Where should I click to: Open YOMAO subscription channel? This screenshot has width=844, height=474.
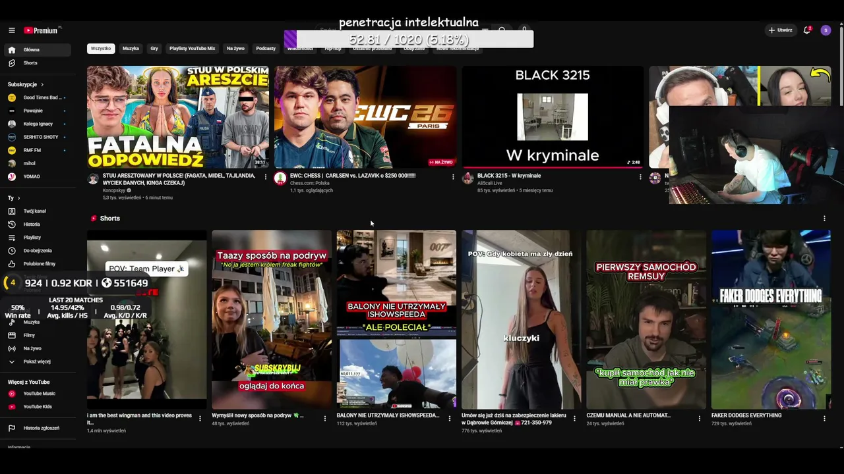coord(37,176)
